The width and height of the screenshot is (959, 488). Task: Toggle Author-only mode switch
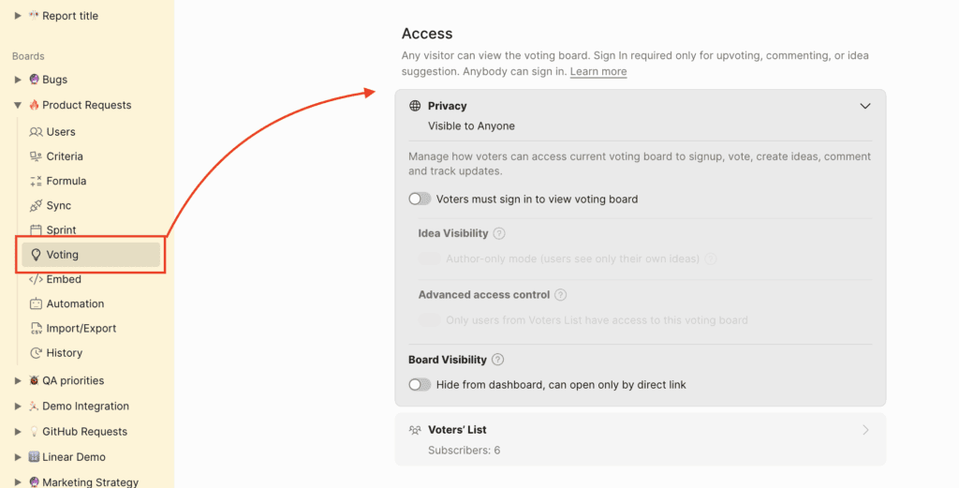(429, 259)
